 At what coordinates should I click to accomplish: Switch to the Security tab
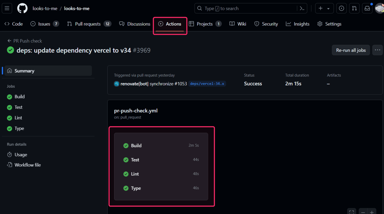(x=266, y=24)
